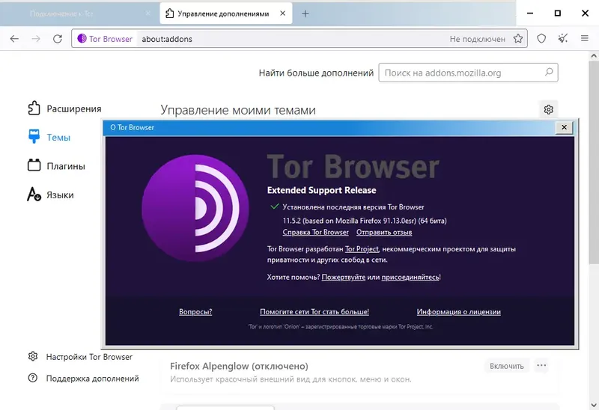Bookmark this page with the star icon
The height and width of the screenshot is (410, 599).
(x=518, y=39)
